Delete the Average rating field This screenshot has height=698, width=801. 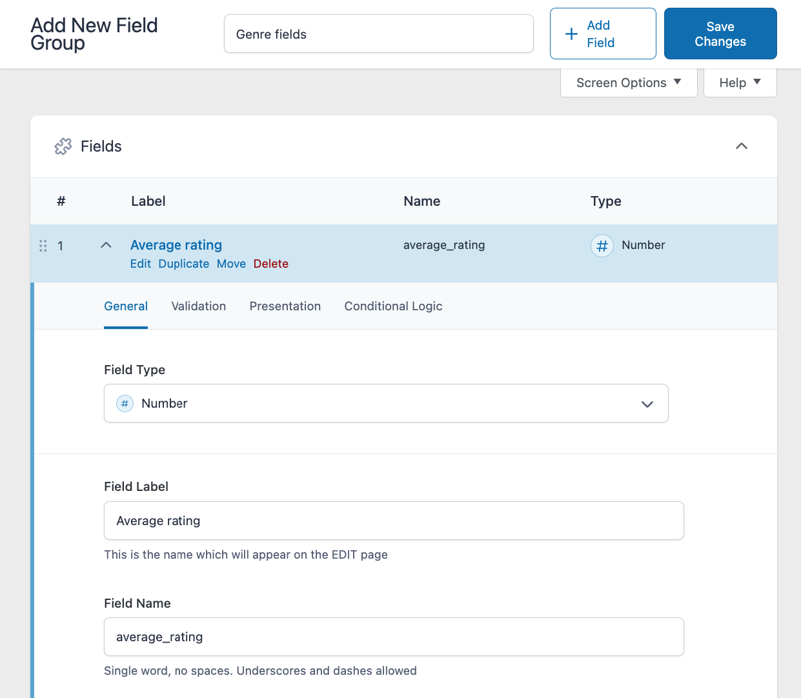(x=270, y=263)
